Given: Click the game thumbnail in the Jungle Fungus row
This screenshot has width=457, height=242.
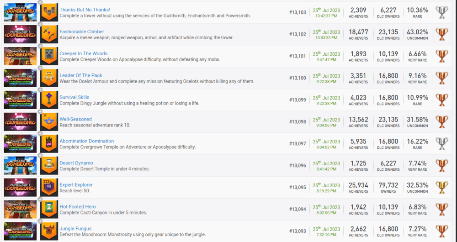Looking at the screenshot, I should point(20,231).
